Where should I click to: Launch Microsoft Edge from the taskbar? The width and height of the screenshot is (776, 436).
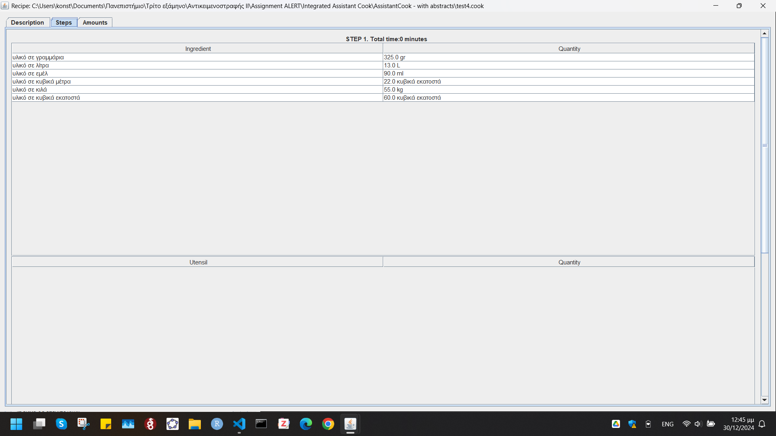(x=306, y=424)
